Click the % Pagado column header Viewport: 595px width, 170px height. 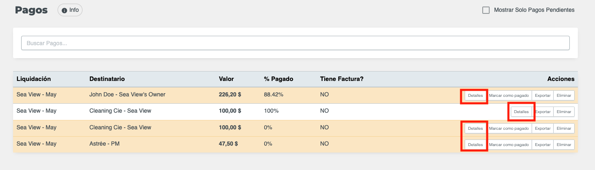pyautogui.click(x=279, y=79)
